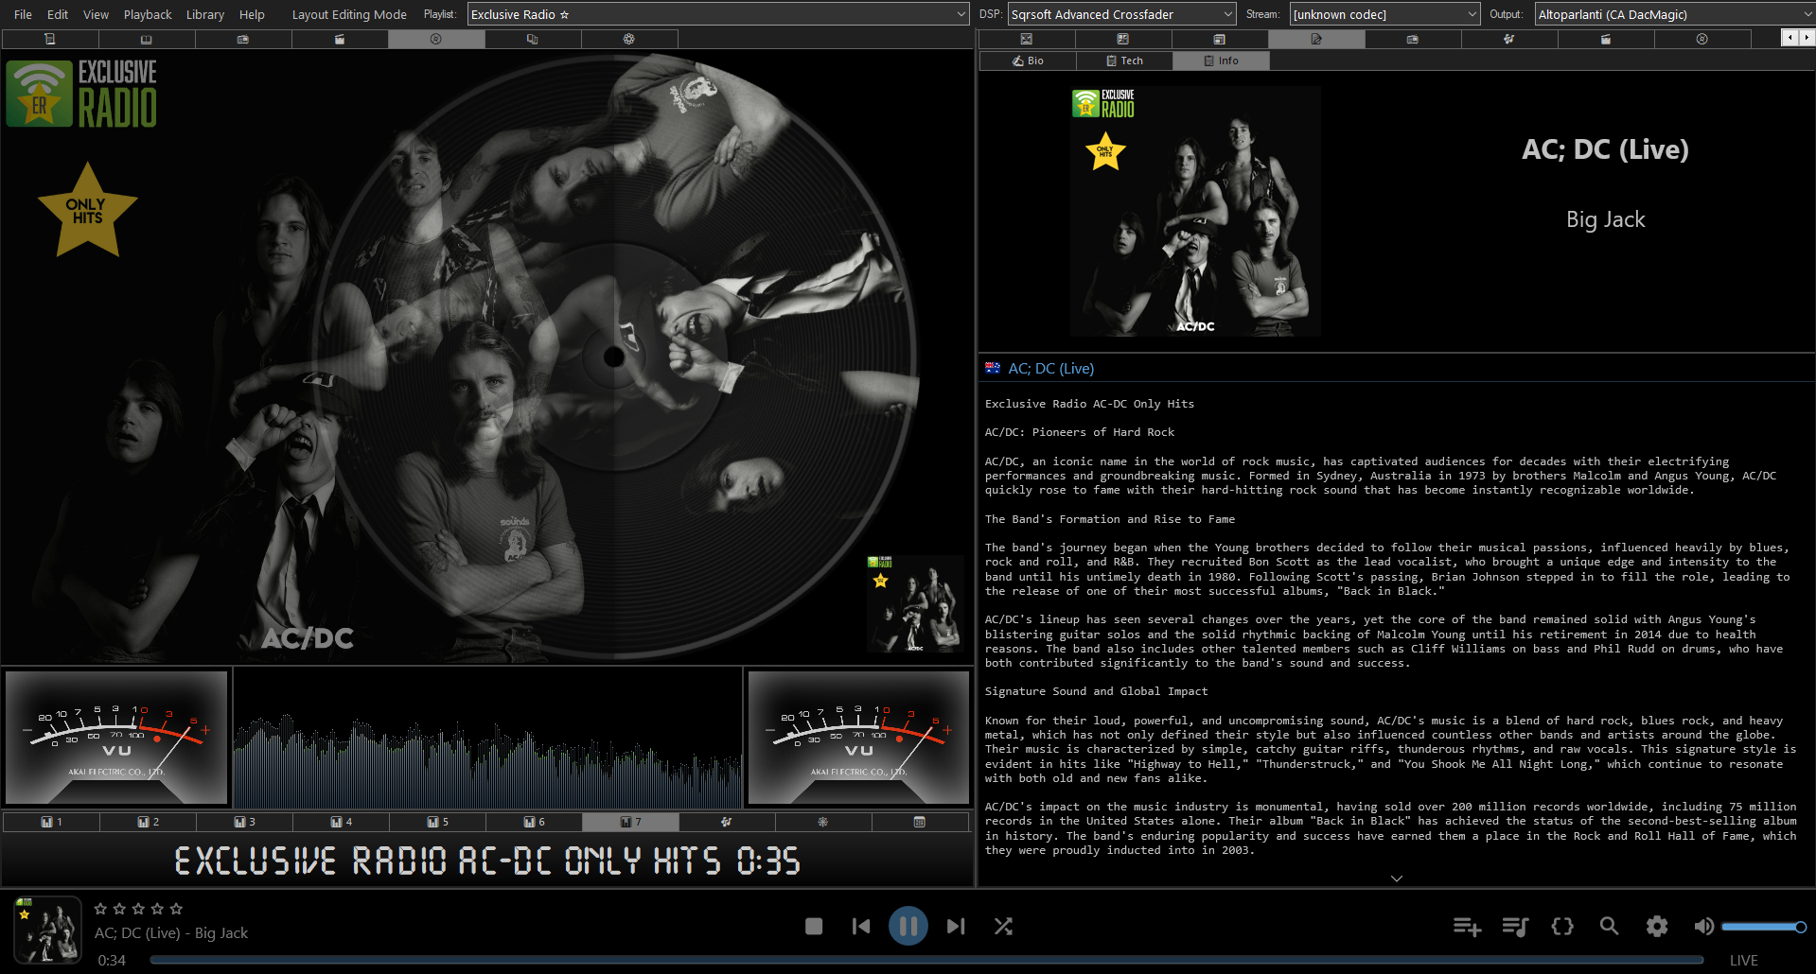Expand the DSP dropdown Sqrsoft Advanced Crossfader
The image size is (1816, 974).
pyautogui.click(x=1122, y=14)
